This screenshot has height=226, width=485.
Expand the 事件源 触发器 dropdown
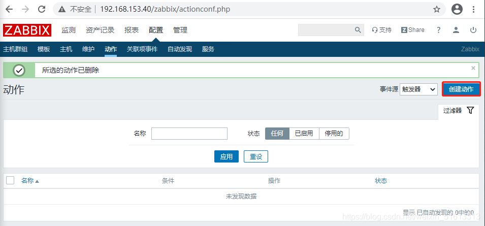418,89
